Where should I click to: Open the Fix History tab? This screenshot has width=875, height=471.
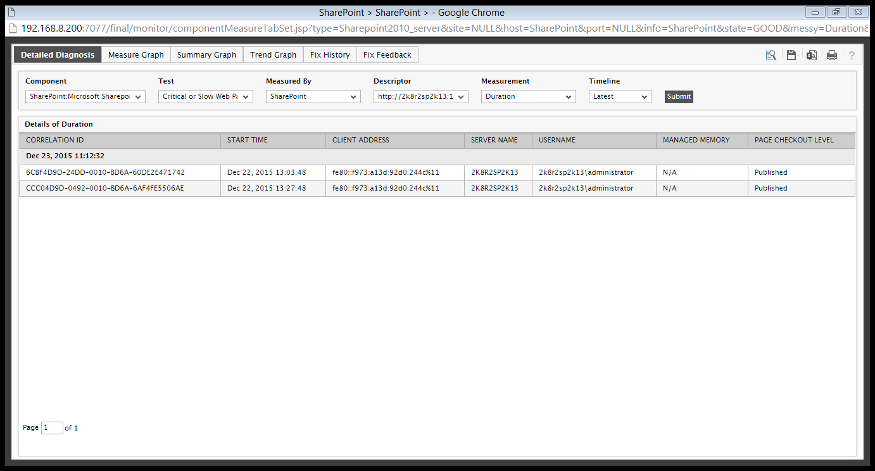coord(330,55)
